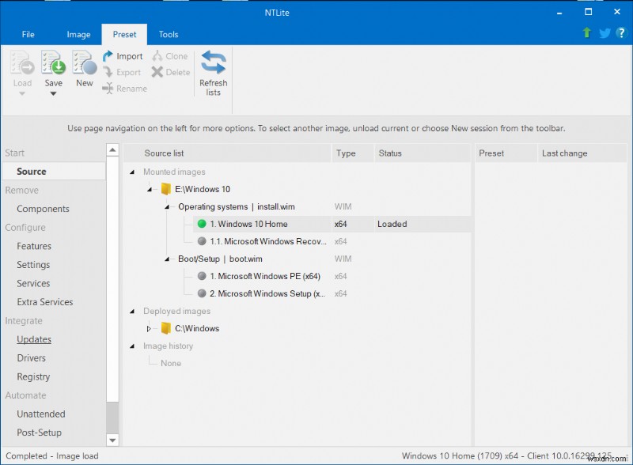Click the green upgrade arrow icon
633x465 pixels.
coord(586,33)
